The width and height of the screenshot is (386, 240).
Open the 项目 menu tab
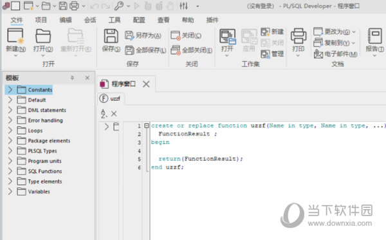(41, 20)
